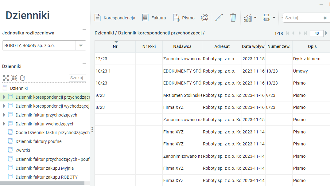Select row 10/23-1 Umowy

click(212, 71)
